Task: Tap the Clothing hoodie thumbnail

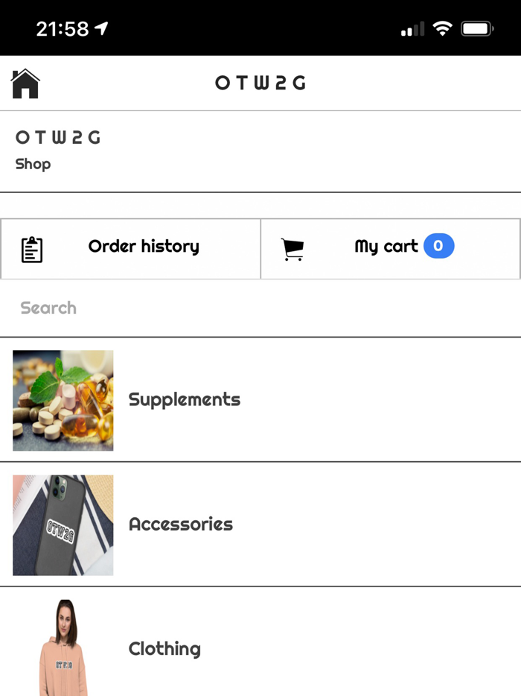Action: click(63, 648)
